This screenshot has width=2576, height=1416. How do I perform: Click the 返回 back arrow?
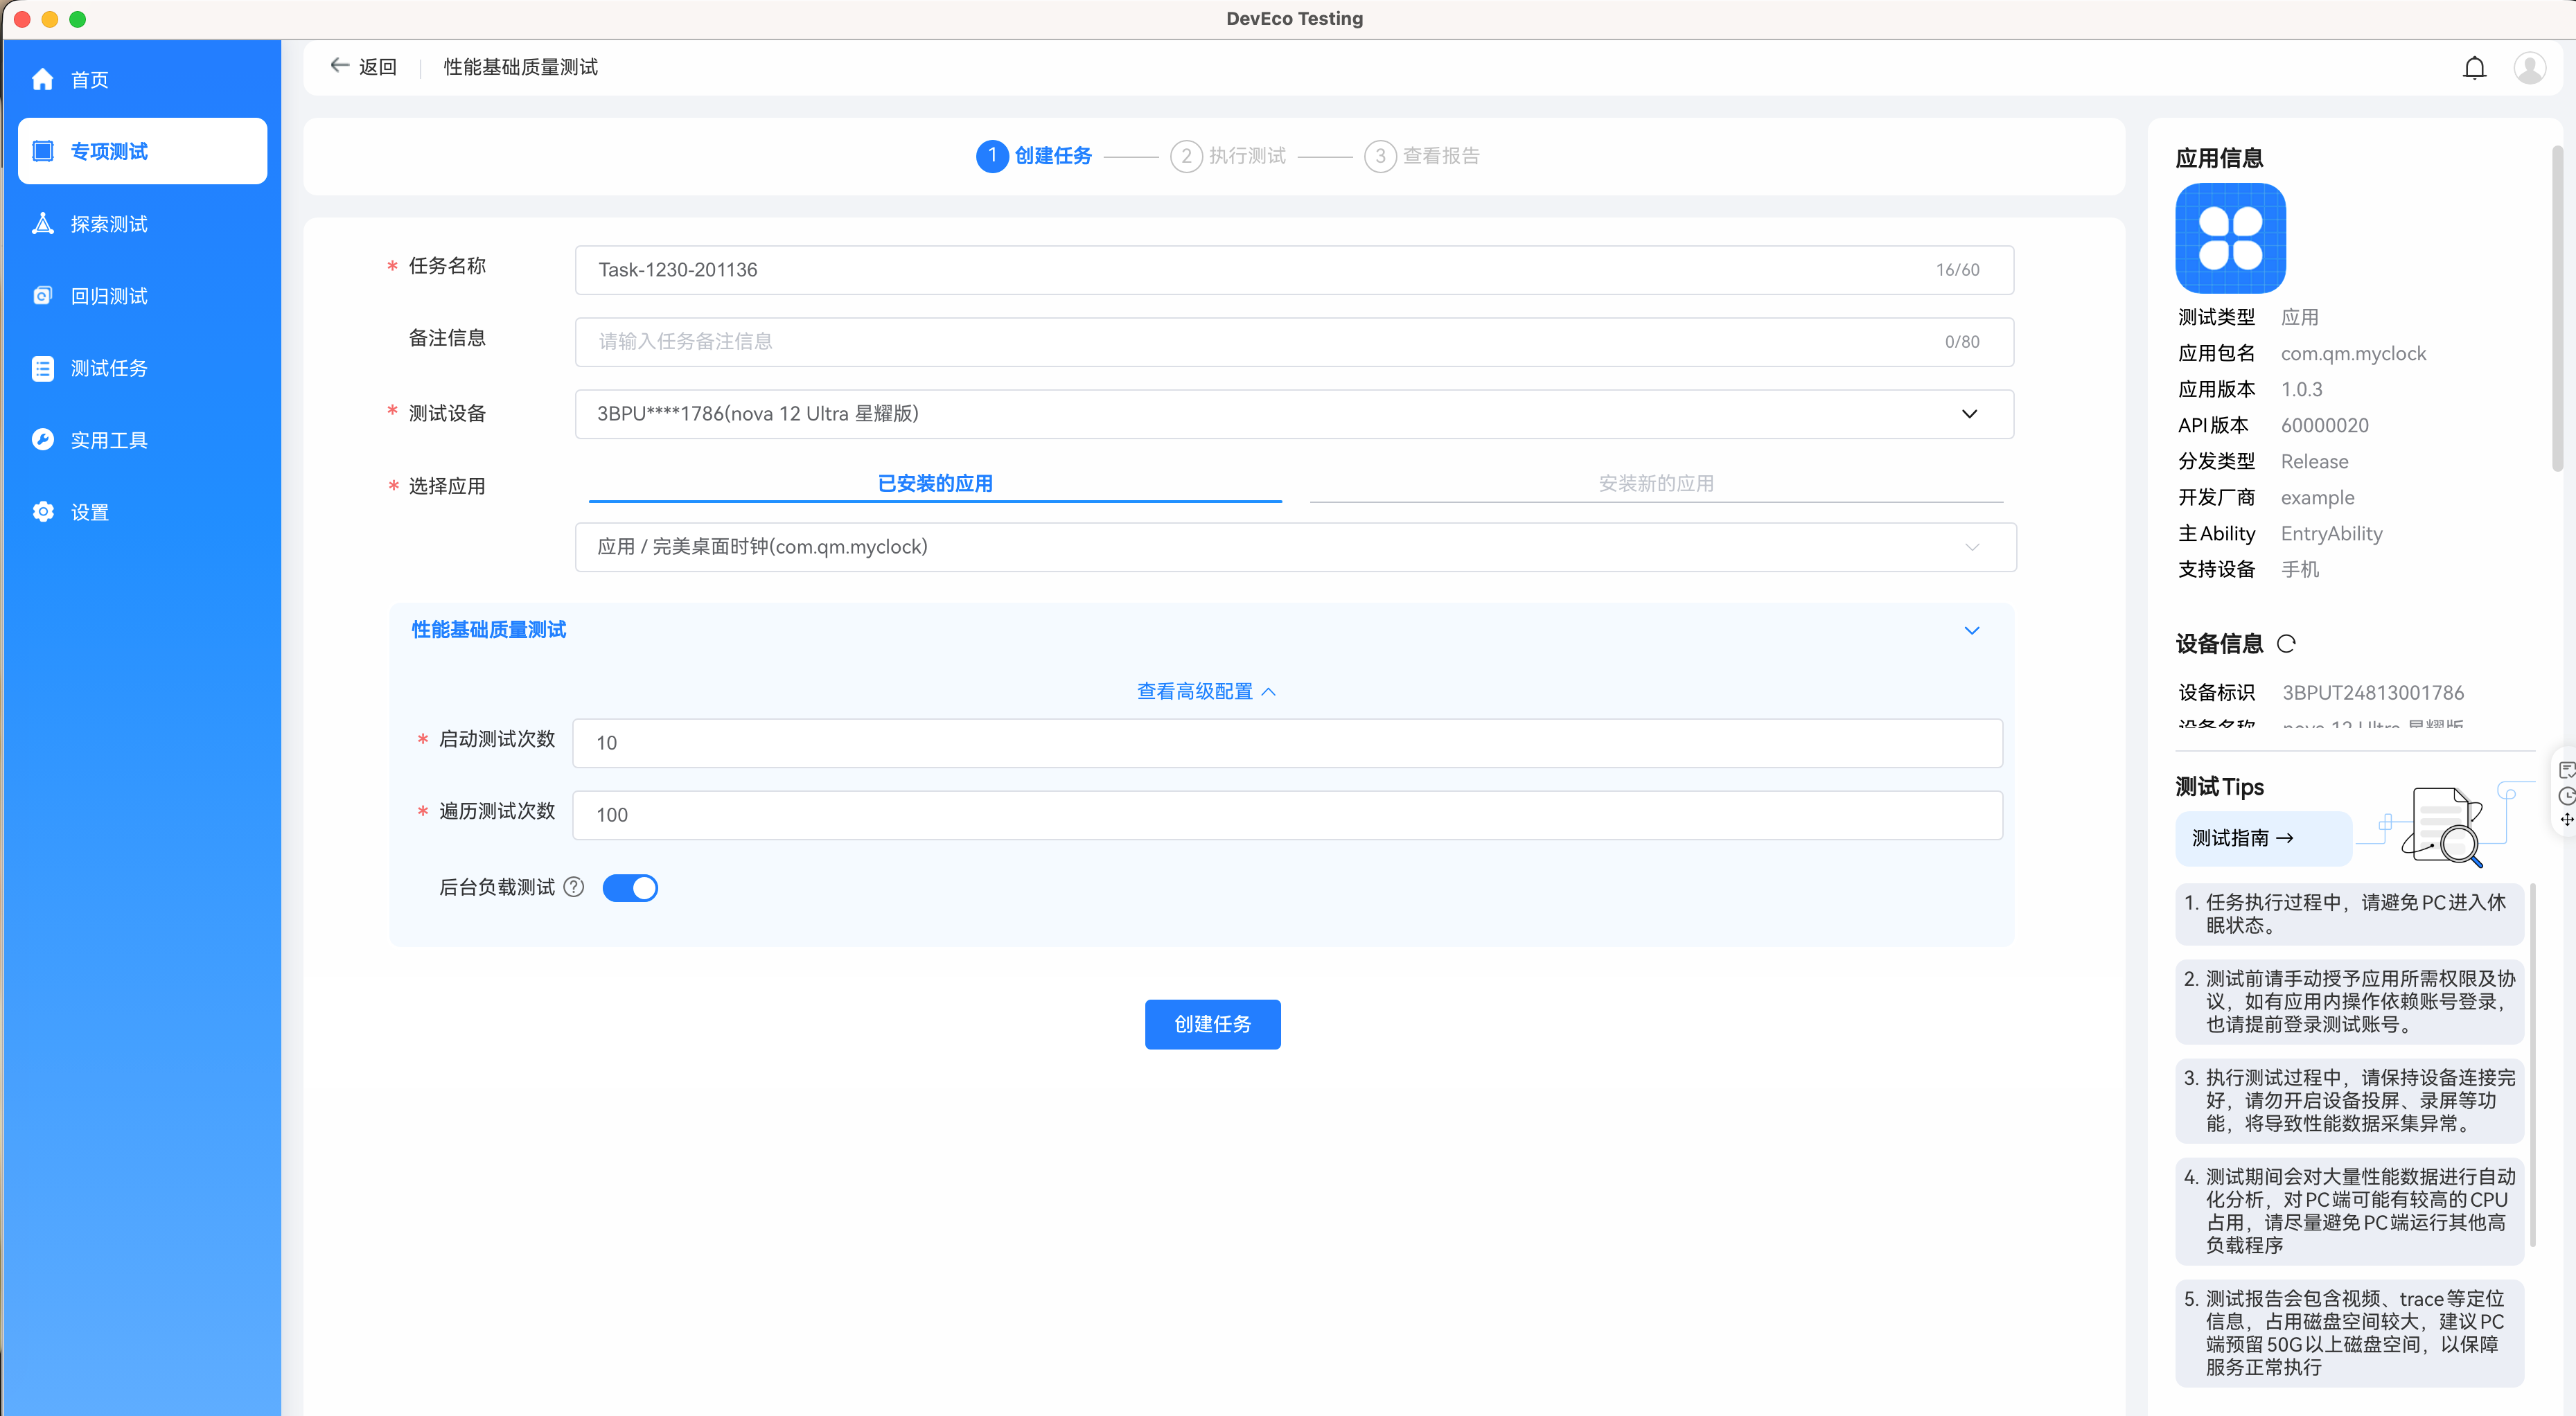pyautogui.click(x=340, y=66)
